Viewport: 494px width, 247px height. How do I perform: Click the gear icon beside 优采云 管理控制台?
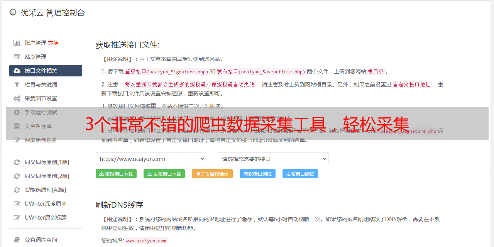point(13,12)
